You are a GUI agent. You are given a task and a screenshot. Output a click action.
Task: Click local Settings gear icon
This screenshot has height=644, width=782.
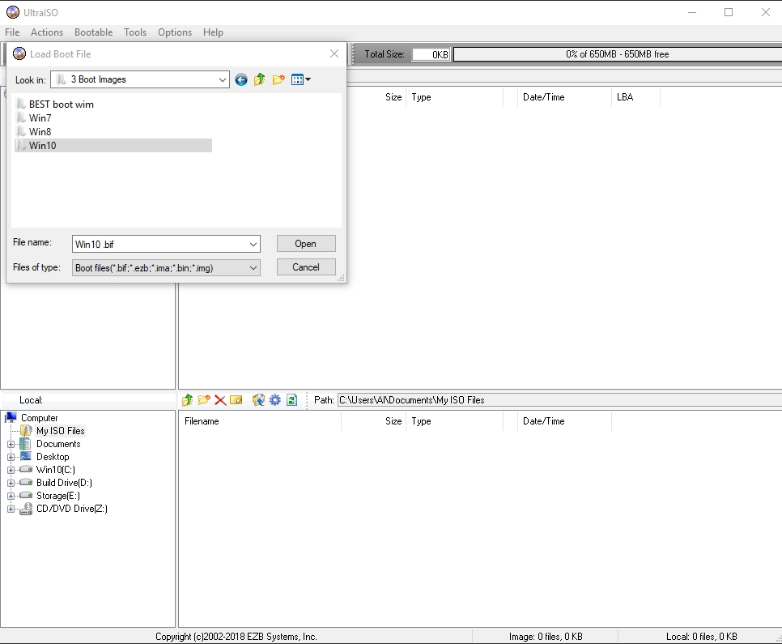(x=274, y=400)
